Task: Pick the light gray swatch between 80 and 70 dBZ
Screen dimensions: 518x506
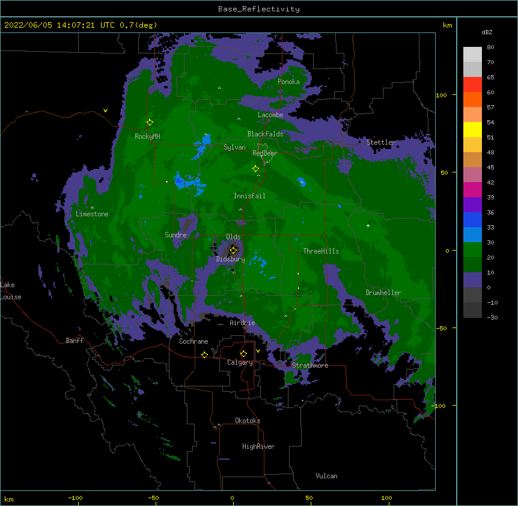Action: click(x=472, y=55)
